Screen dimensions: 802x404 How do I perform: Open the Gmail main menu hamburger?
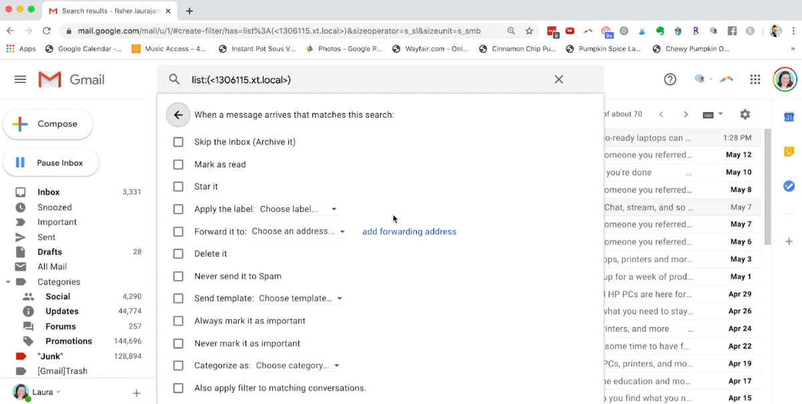tap(20, 80)
